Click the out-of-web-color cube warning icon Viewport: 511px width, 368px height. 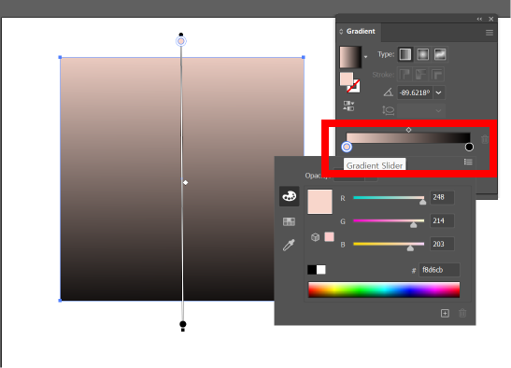coord(315,237)
